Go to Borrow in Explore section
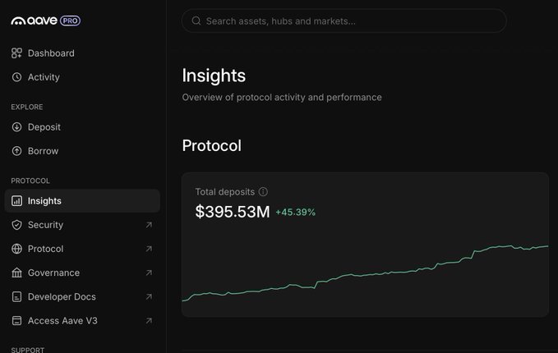The height and width of the screenshot is (353, 558). (x=82, y=151)
